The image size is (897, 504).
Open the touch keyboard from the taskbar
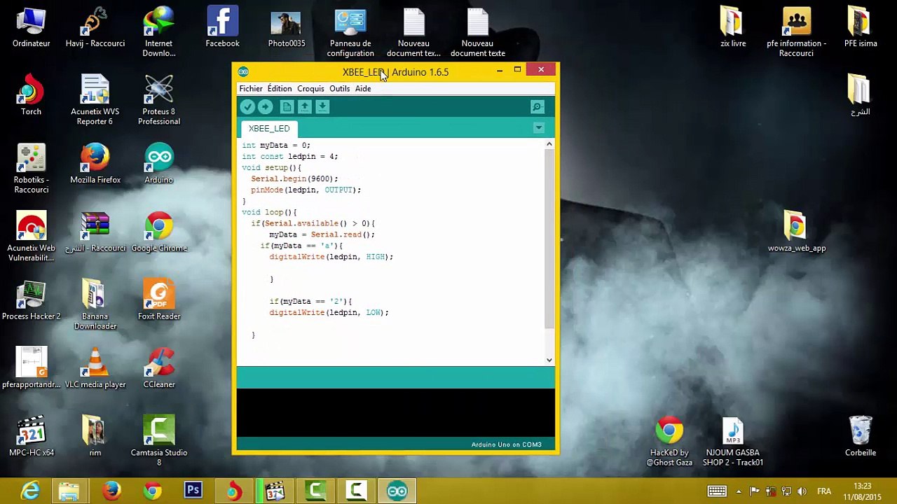pos(717,491)
